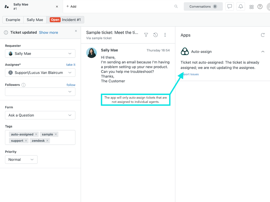Open the notifications bell

(x=241, y=7)
